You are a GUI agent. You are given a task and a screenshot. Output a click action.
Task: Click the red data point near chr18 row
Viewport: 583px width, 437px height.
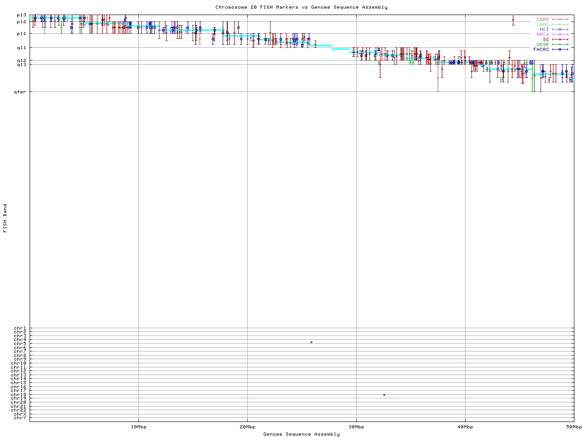384,395
